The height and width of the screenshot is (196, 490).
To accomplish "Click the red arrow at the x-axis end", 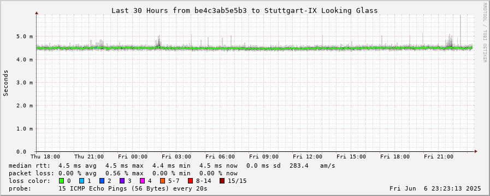I will (x=476, y=151).
